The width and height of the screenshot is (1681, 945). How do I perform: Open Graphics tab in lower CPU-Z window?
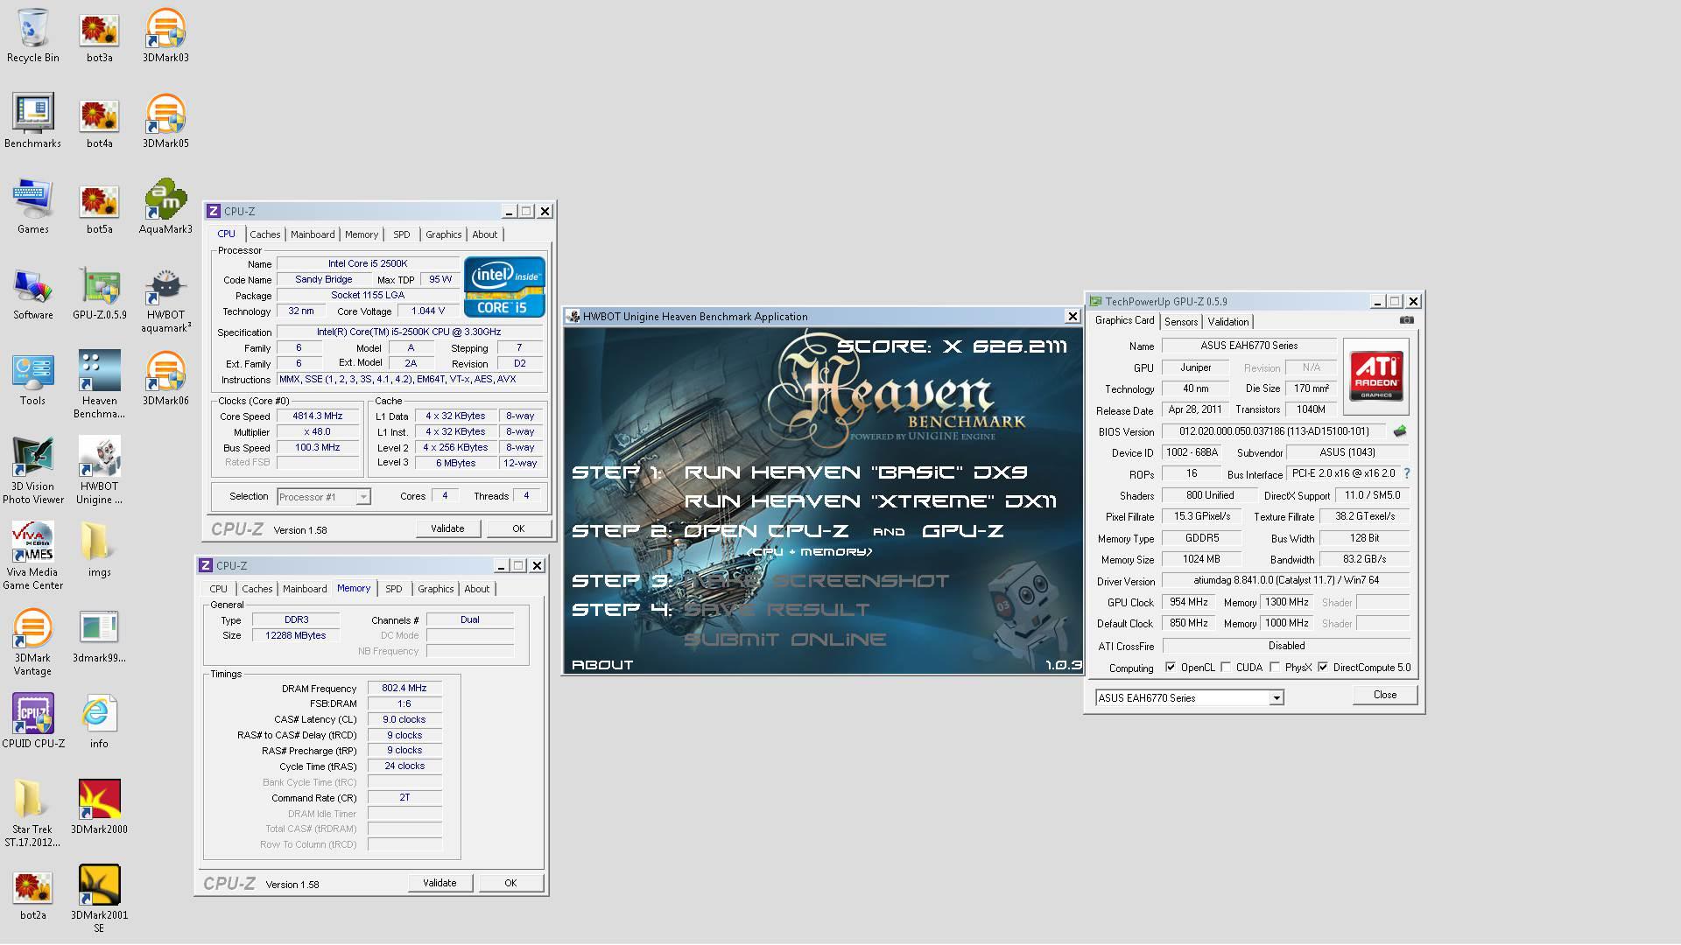point(435,589)
